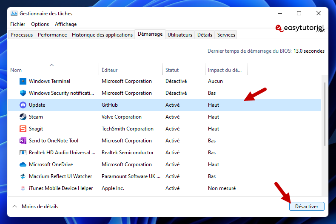Viewport: 336px width, 224px height.
Task: Select the Démarrage tab
Action: click(150, 34)
